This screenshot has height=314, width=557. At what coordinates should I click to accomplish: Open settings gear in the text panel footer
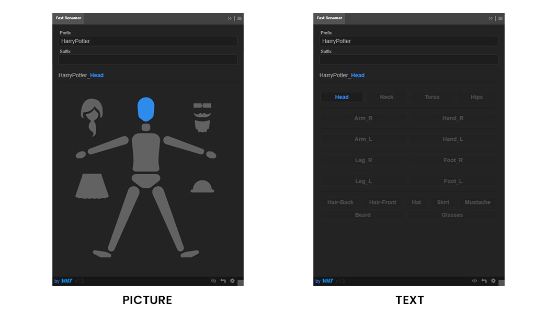[x=493, y=281]
